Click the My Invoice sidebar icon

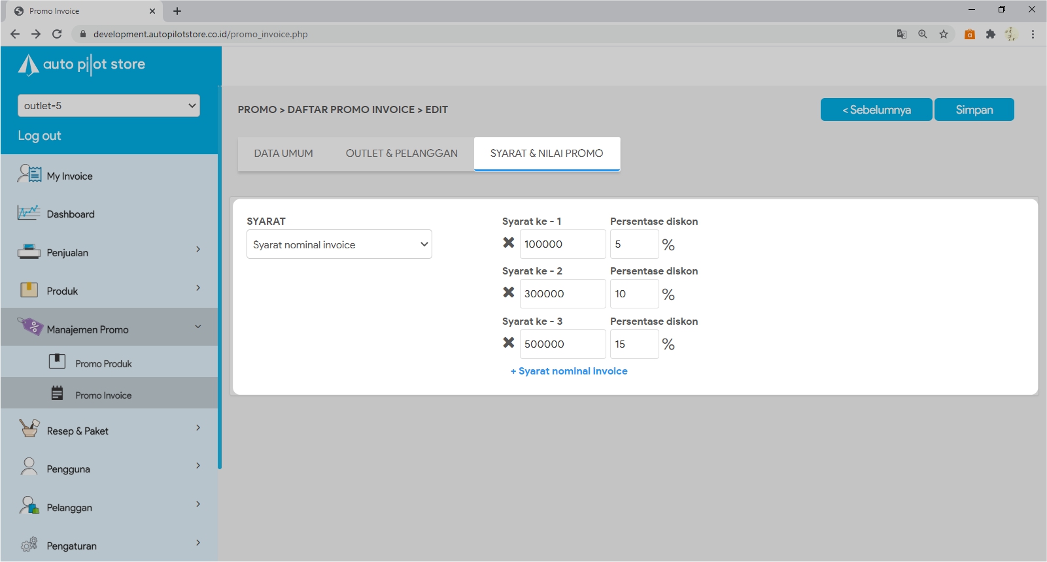click(29, 174)
